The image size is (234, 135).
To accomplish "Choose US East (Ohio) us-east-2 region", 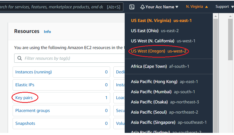I will (155, 31).
